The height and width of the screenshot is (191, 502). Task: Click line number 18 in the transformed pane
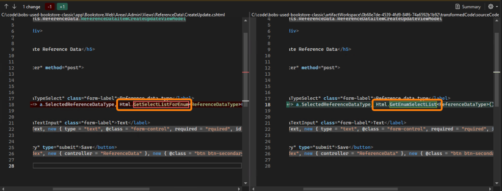(268, 105)
